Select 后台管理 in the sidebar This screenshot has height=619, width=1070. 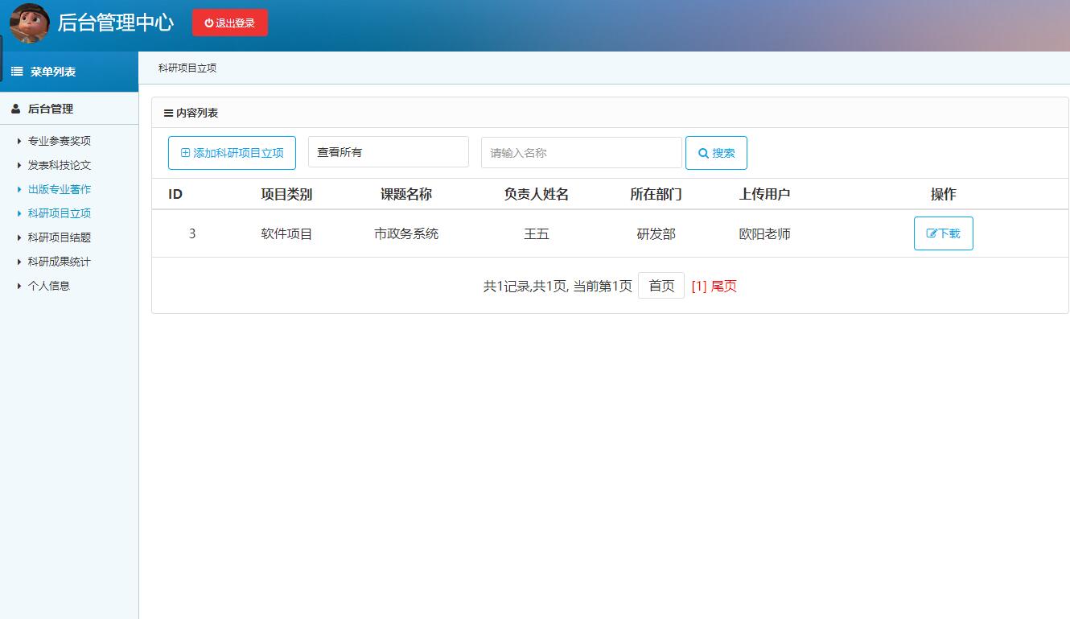[x=47, y=108]
